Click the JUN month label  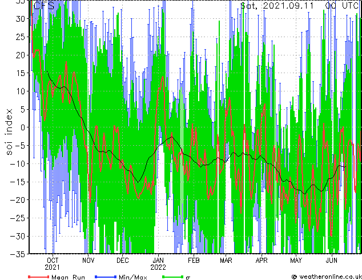332,261
